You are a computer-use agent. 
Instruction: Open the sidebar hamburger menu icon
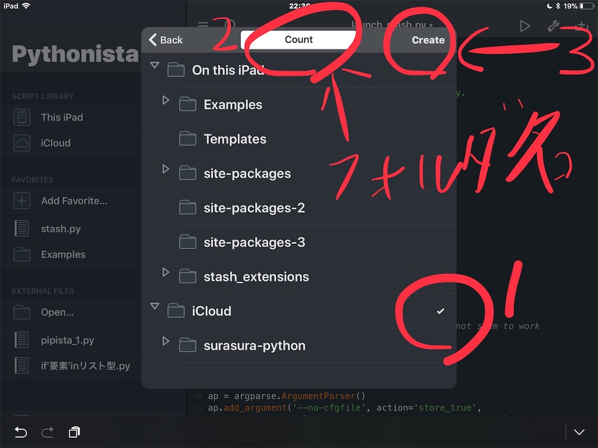(203, 25)
